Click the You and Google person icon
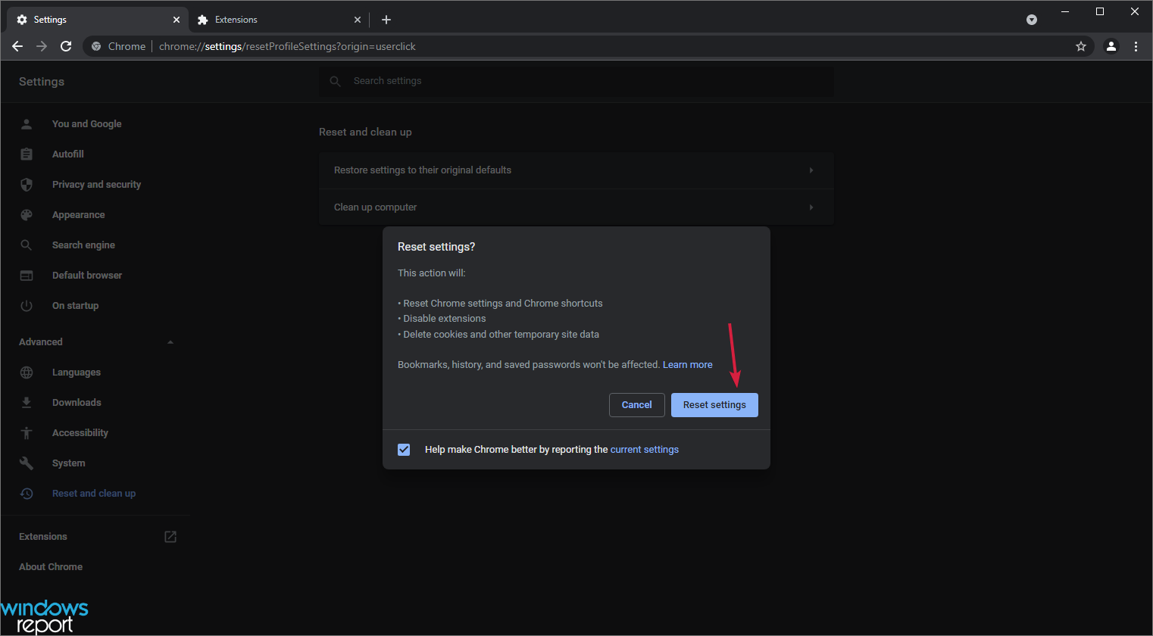1153x636 pixels. click(27, 123)
